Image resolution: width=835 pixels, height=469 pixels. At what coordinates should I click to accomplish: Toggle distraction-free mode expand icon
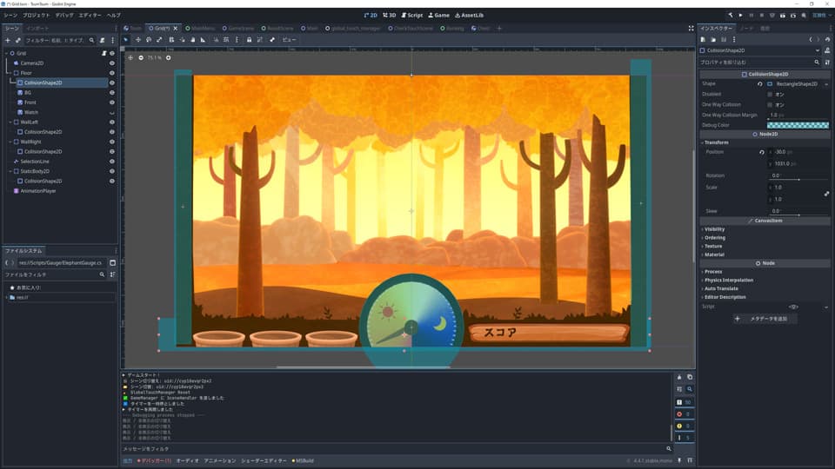691,28
